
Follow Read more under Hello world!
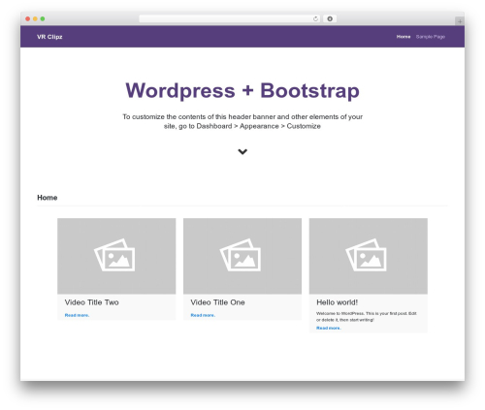329,328
